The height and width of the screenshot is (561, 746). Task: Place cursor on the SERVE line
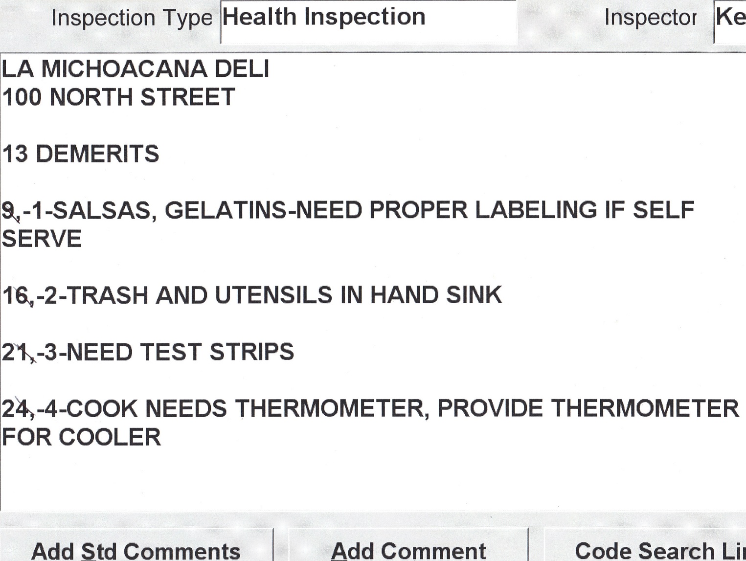pos(42,239)
